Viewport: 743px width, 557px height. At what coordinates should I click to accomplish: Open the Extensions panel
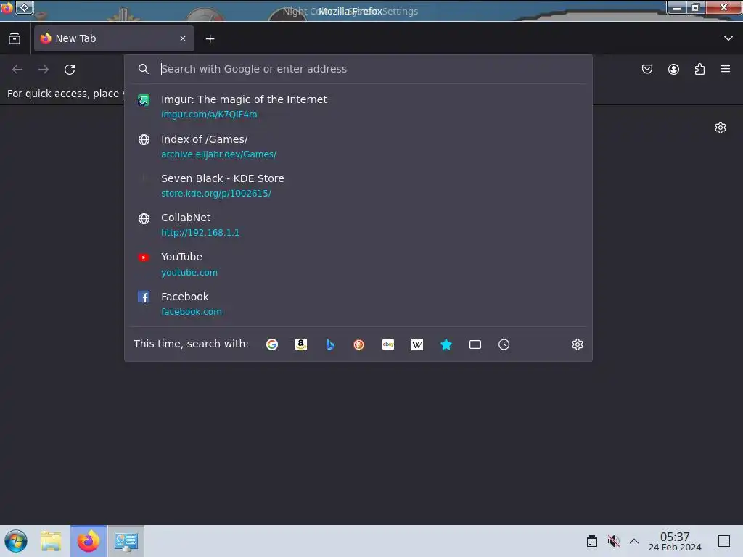pos(699,69)
